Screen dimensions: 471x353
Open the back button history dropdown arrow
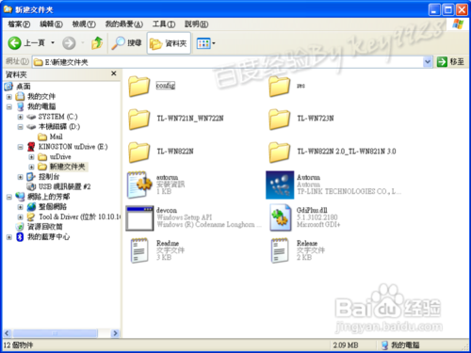point(53,42)
